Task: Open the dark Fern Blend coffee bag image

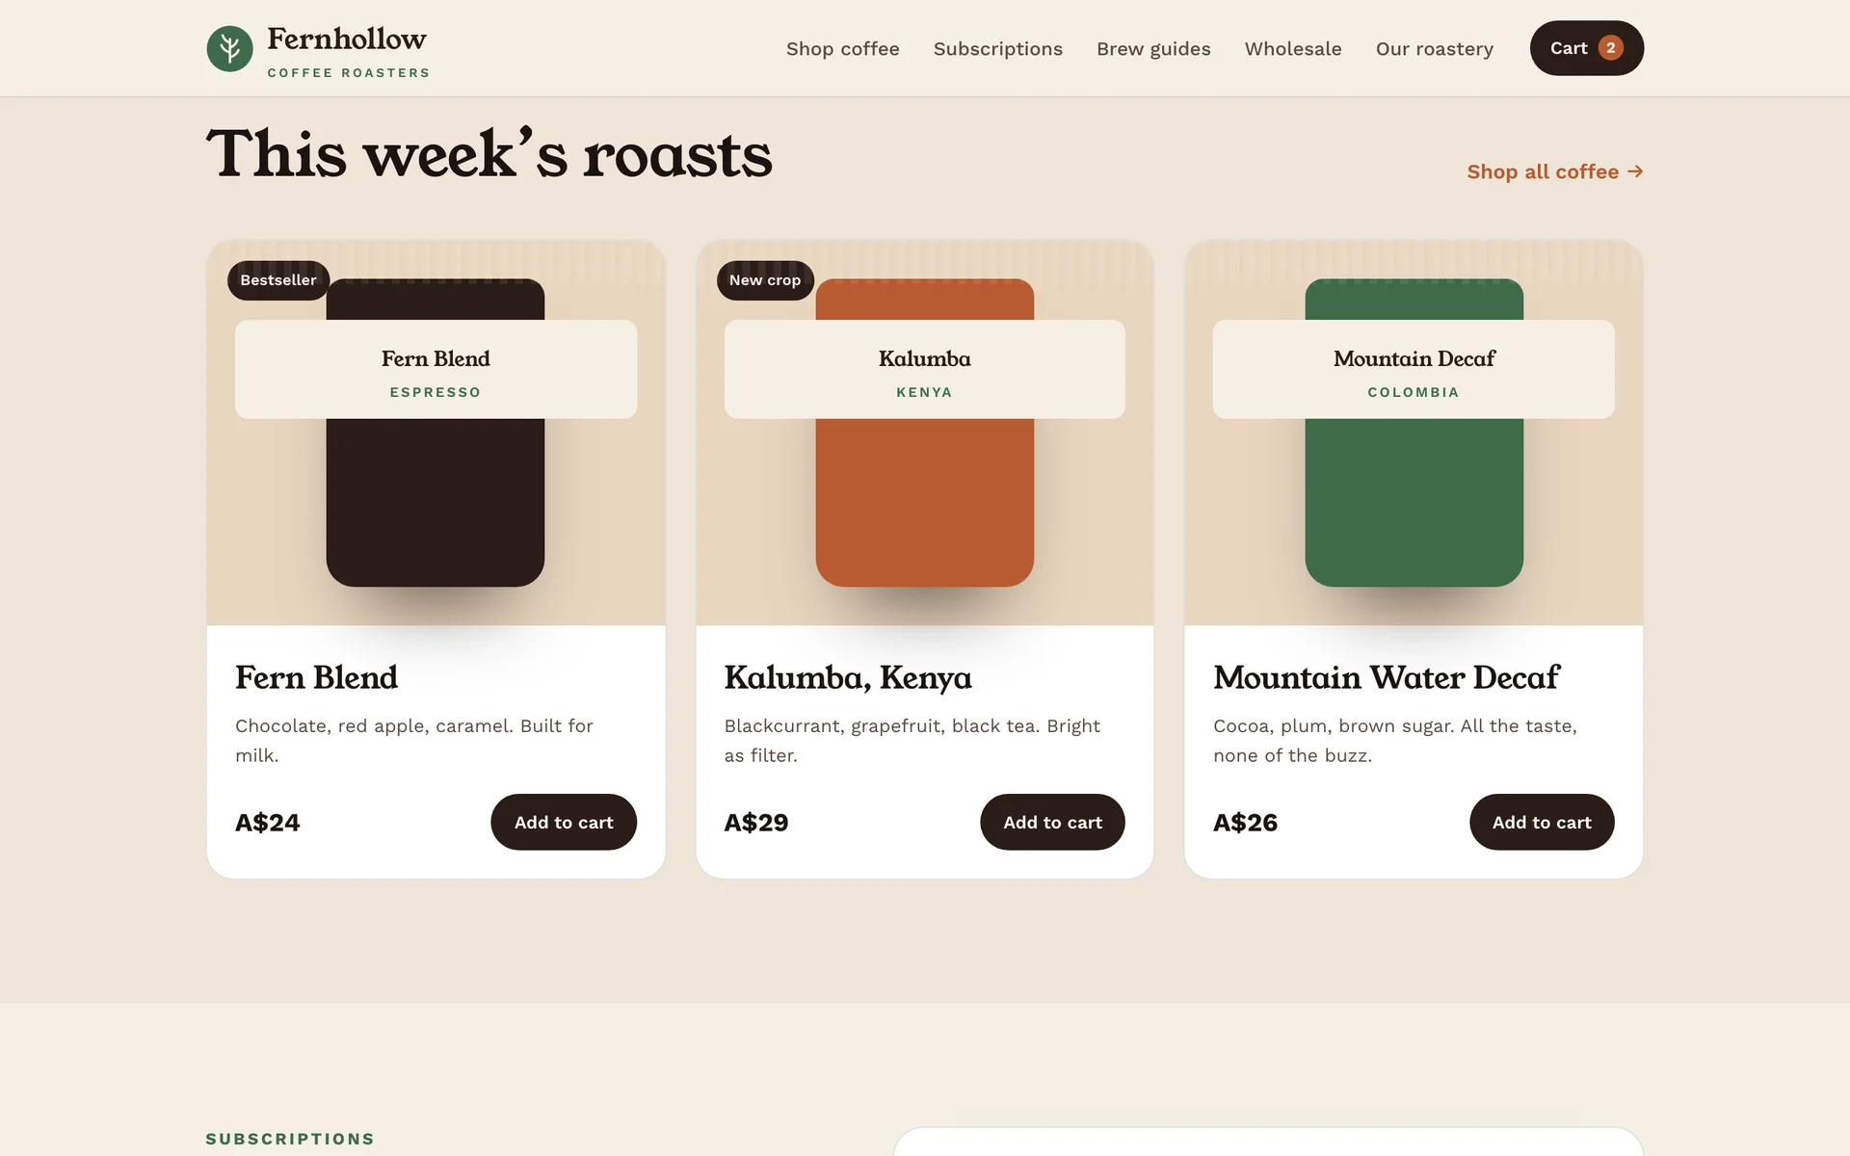Action: (x=436, y=502)
